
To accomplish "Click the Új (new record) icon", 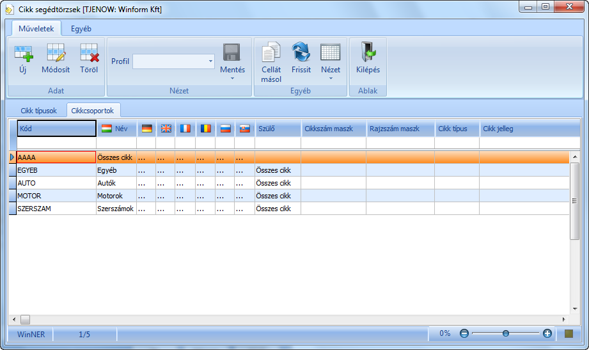I will coord(23,53).
